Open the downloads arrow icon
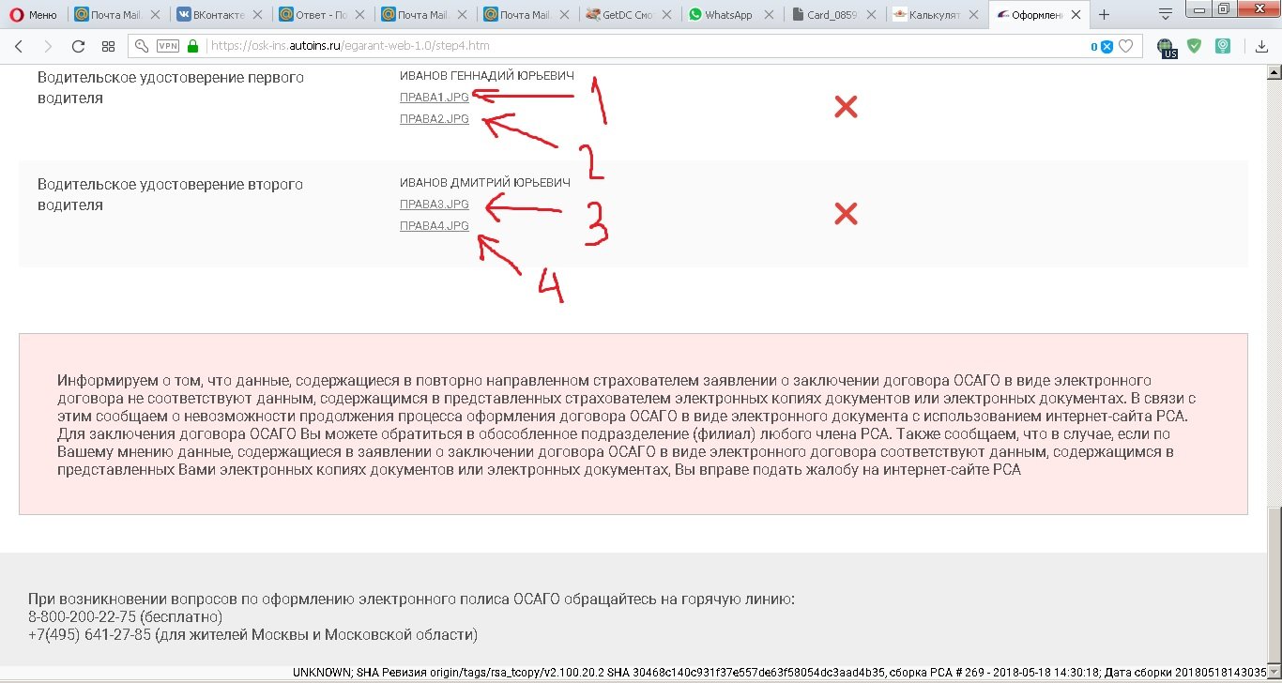This screenshot has height=683, width=1282. 1262,46
